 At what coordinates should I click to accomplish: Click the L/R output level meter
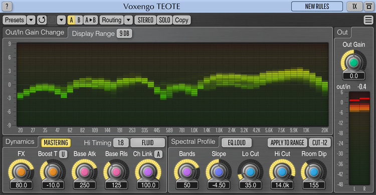point(359,138)
